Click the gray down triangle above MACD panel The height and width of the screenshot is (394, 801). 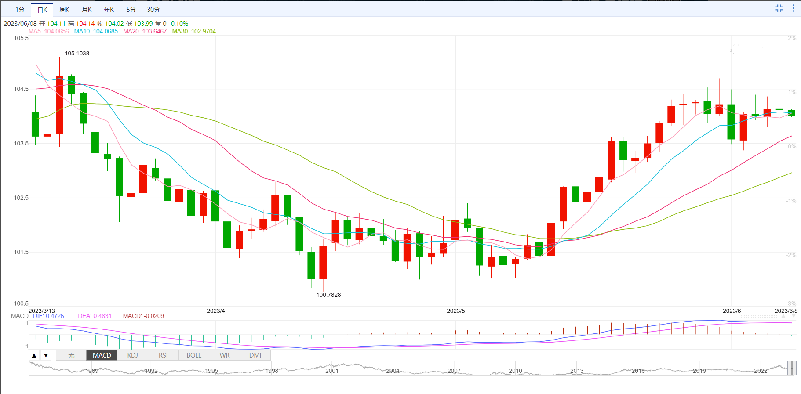794,316
